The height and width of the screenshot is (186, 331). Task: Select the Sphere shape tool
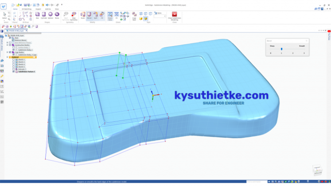pos(51,15)
